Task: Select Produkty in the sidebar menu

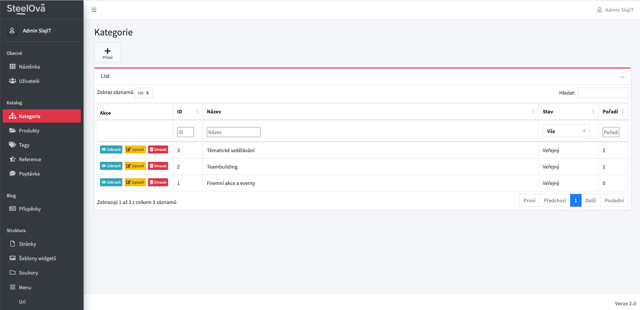Action: pyautogui.click(x=29, y=130)
